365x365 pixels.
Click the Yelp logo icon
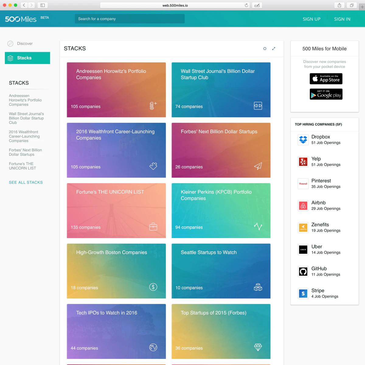pos(303,162)
